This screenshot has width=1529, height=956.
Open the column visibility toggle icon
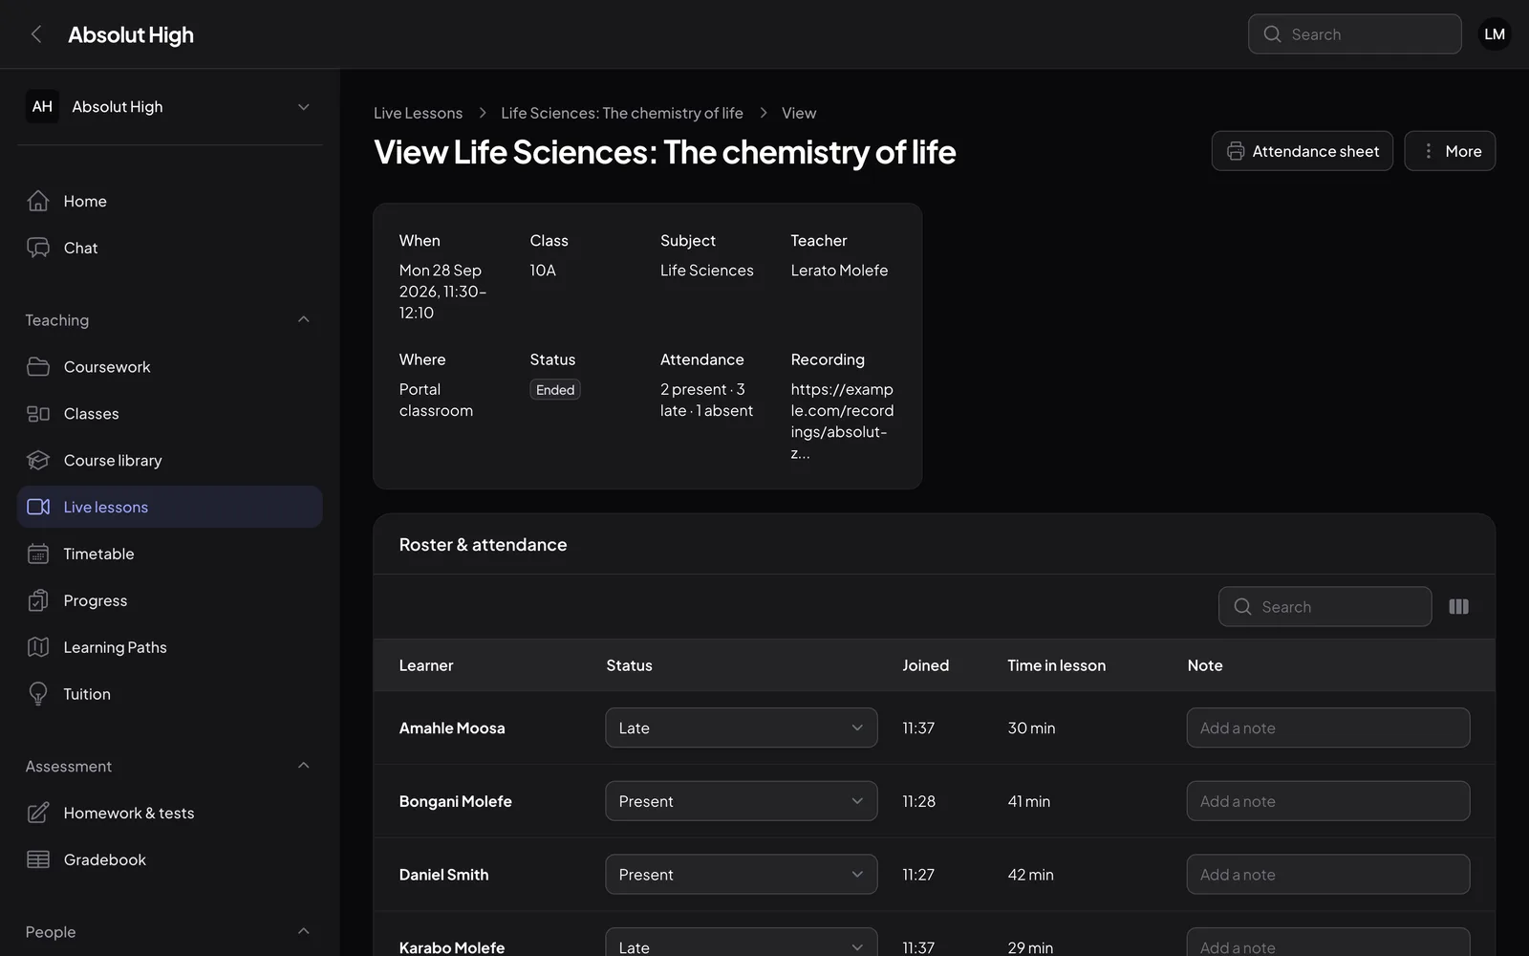pos(1458,607)
